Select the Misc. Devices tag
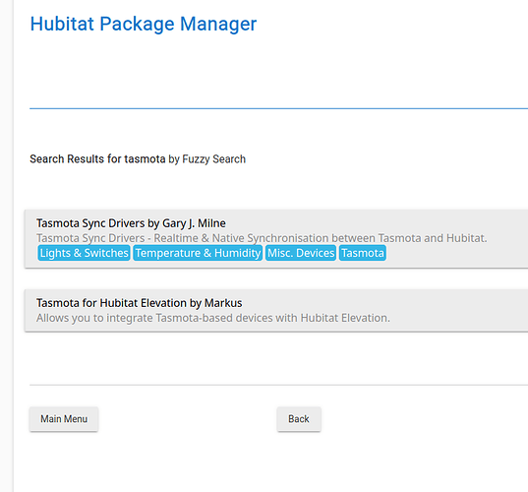 [x=301, y=253]
